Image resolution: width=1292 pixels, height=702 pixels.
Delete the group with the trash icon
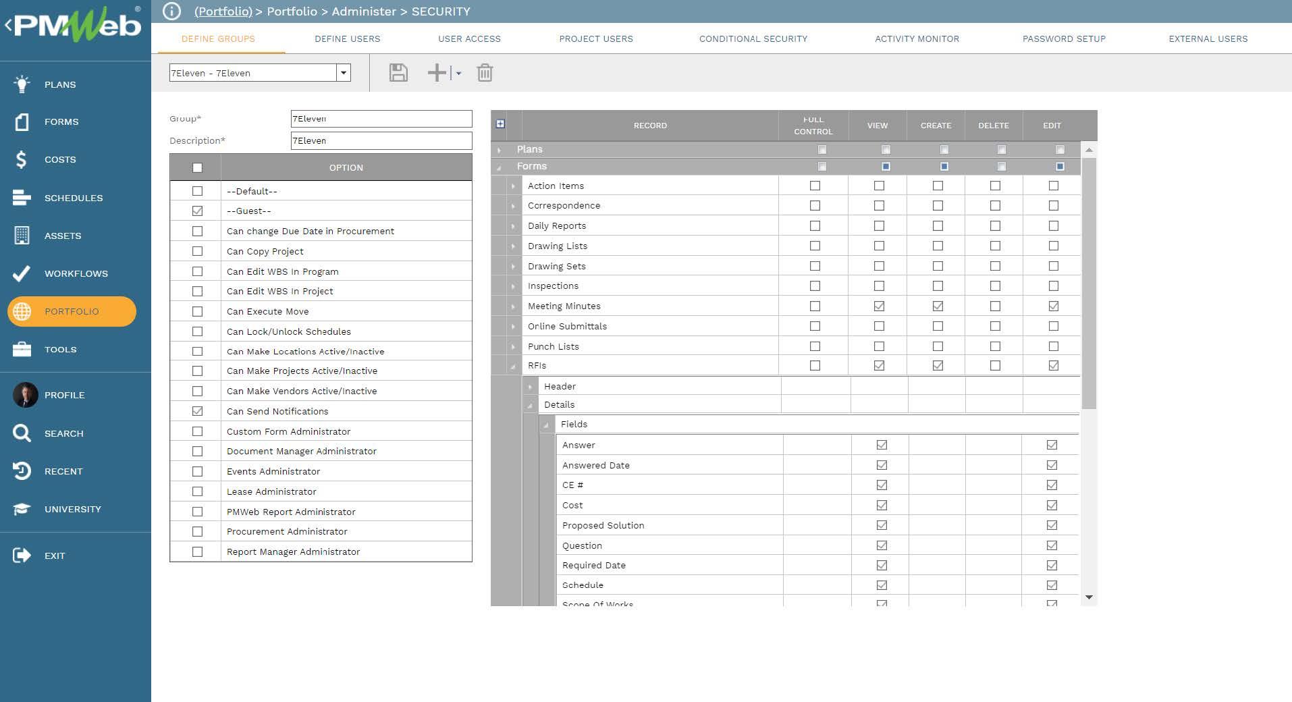(x=485, y=73)
